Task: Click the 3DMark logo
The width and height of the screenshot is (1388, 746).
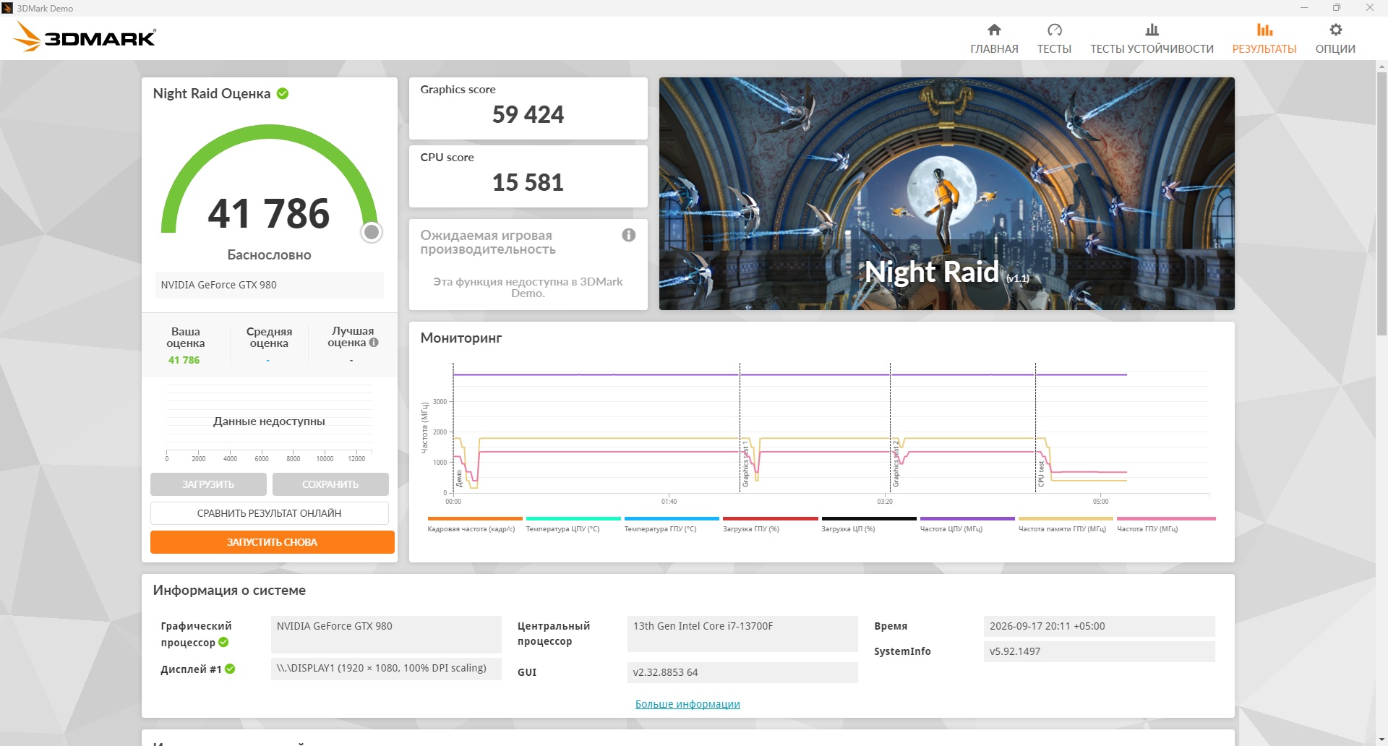Action: 85,36
